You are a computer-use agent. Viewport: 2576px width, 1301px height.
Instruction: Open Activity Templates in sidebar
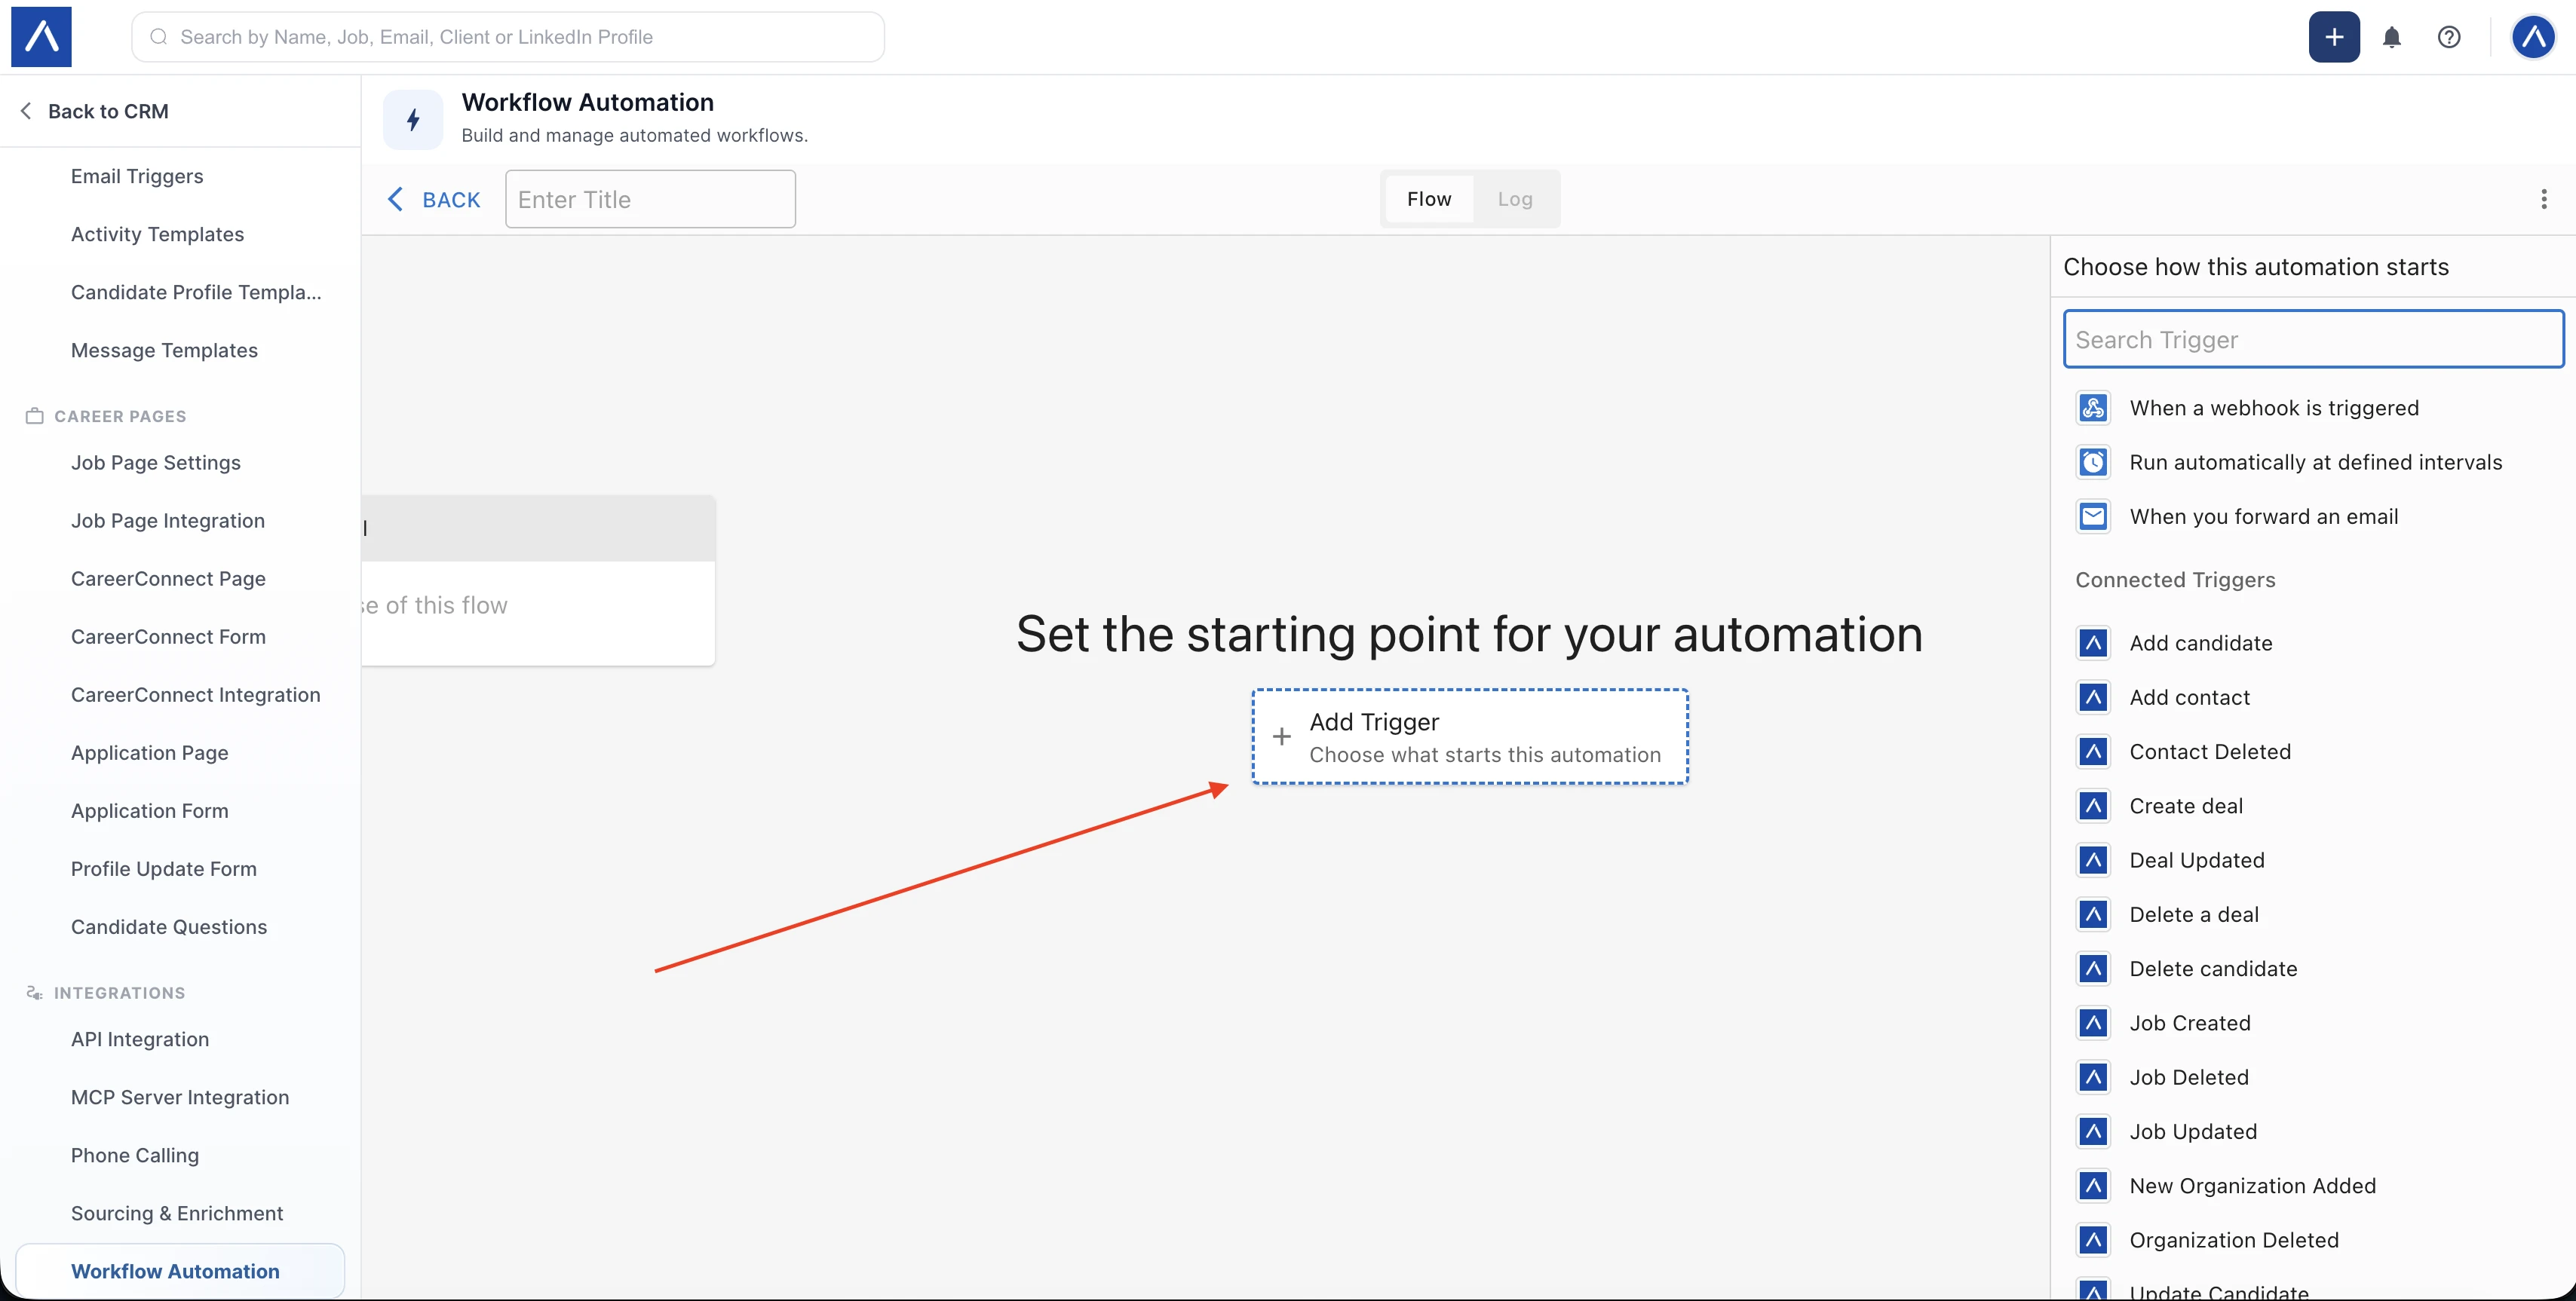tap(157, 234)
